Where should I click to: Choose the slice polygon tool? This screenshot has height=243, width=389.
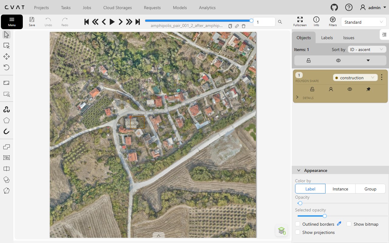6,190
